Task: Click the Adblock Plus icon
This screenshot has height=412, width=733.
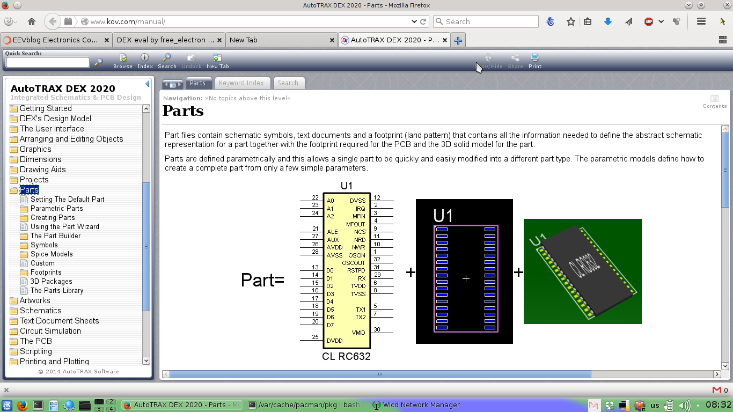Action: tap(649, 21)
